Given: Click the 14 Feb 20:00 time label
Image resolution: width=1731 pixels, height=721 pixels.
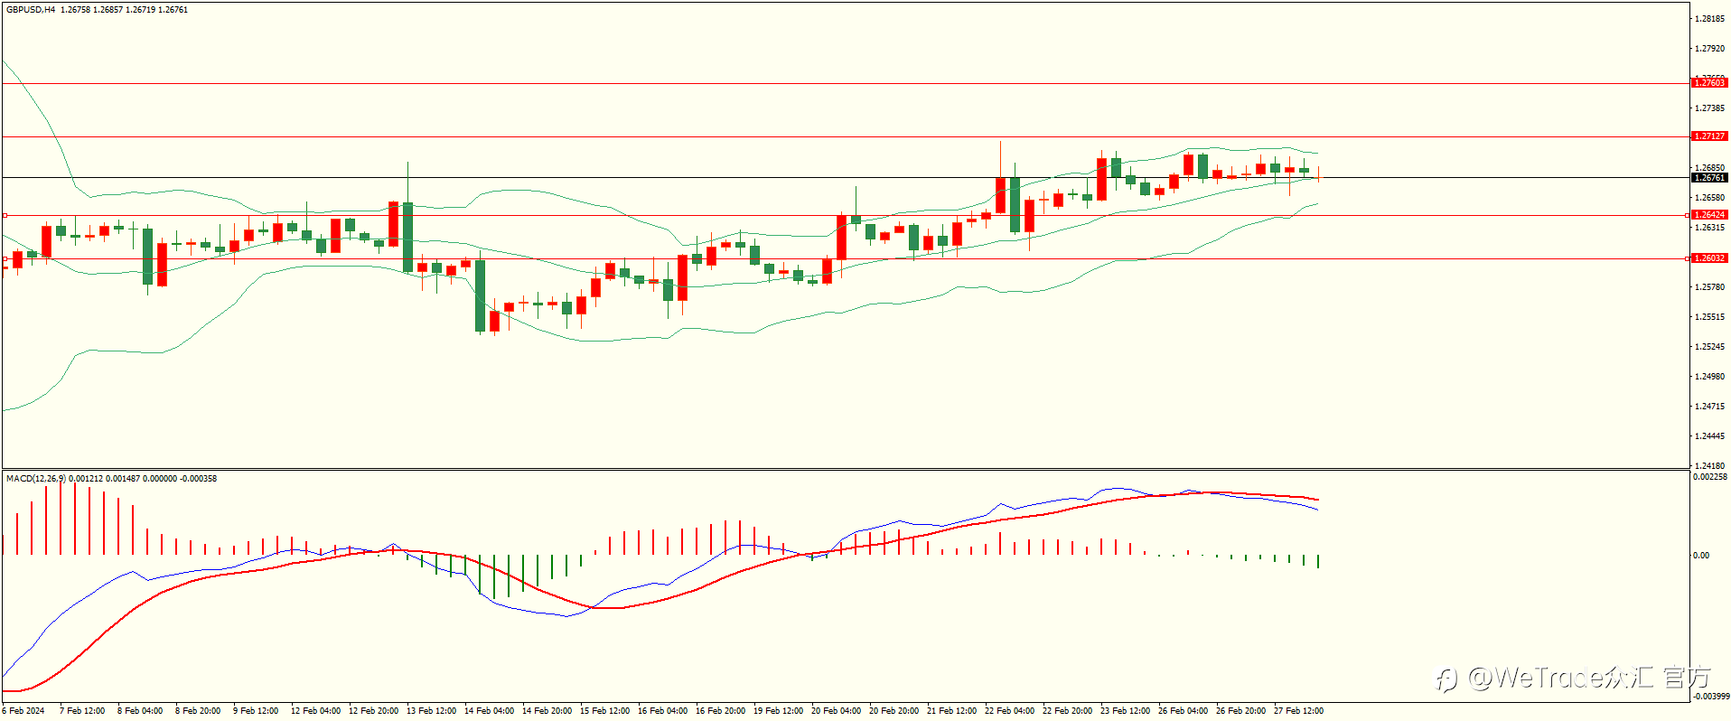Looking at the screenshot, I should (x=547, y=711).
